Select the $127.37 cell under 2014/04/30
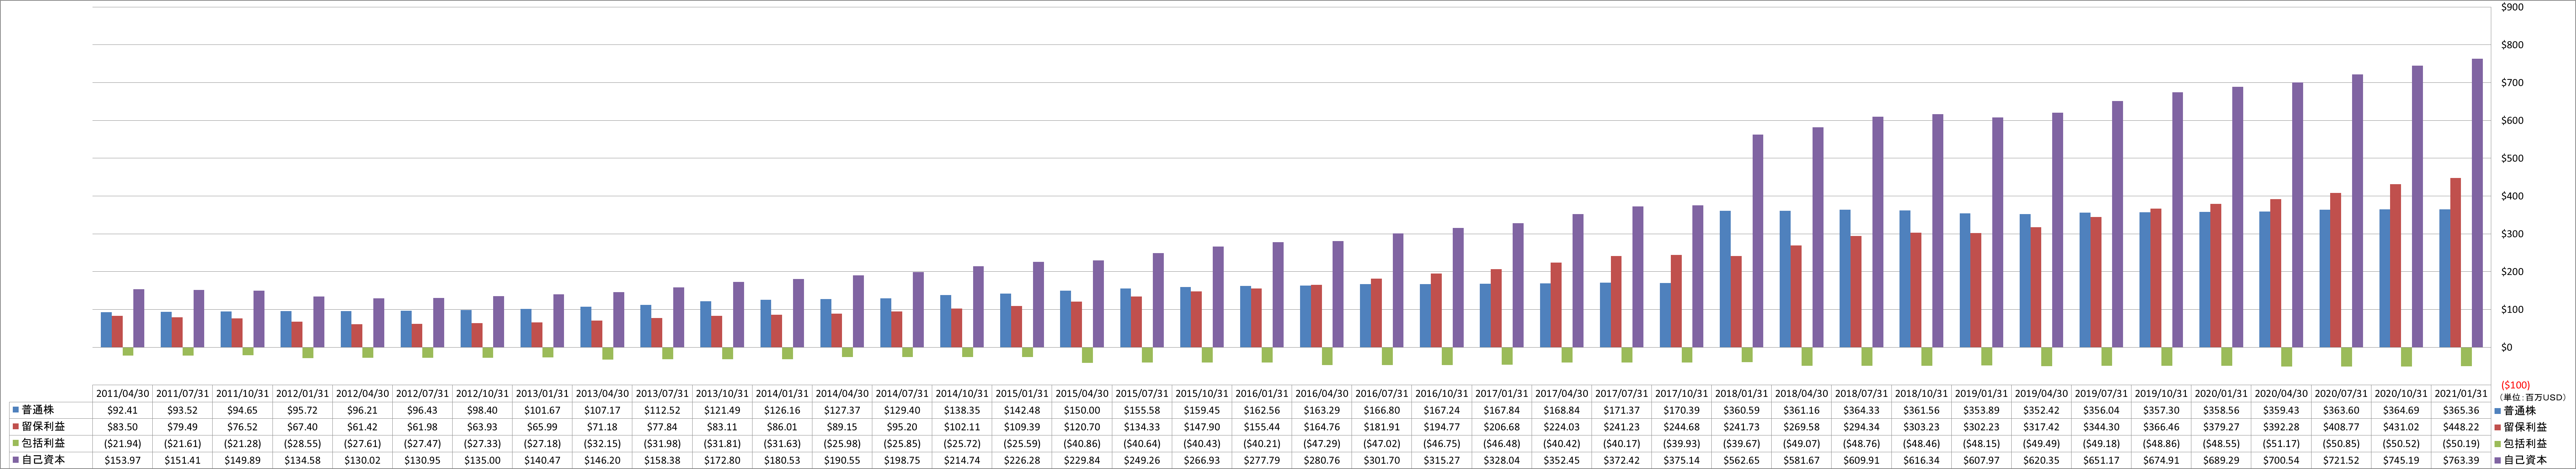Screen dimensions: 2576x469 tap(842, 410)
